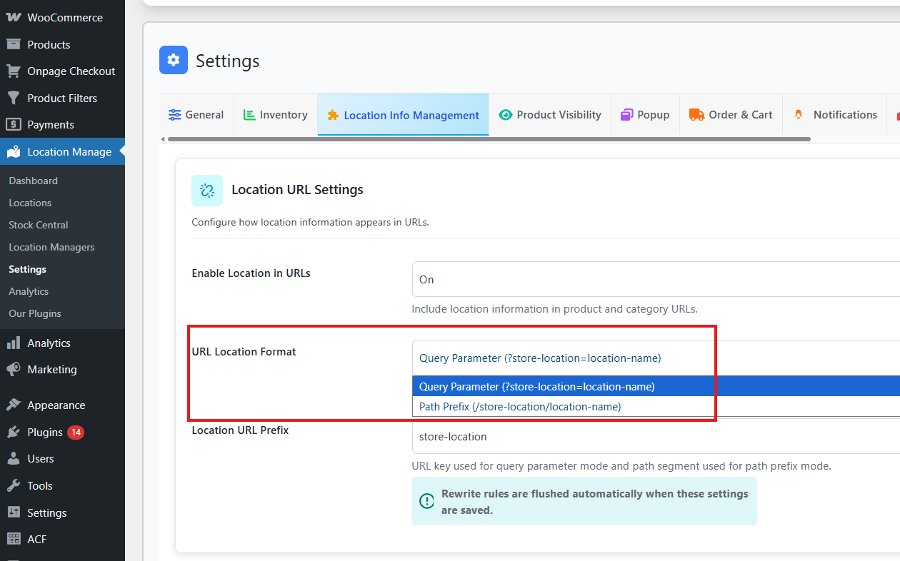Choose Query Parameter option in dropdown list
900x561 pixels.
click(656, 386)
